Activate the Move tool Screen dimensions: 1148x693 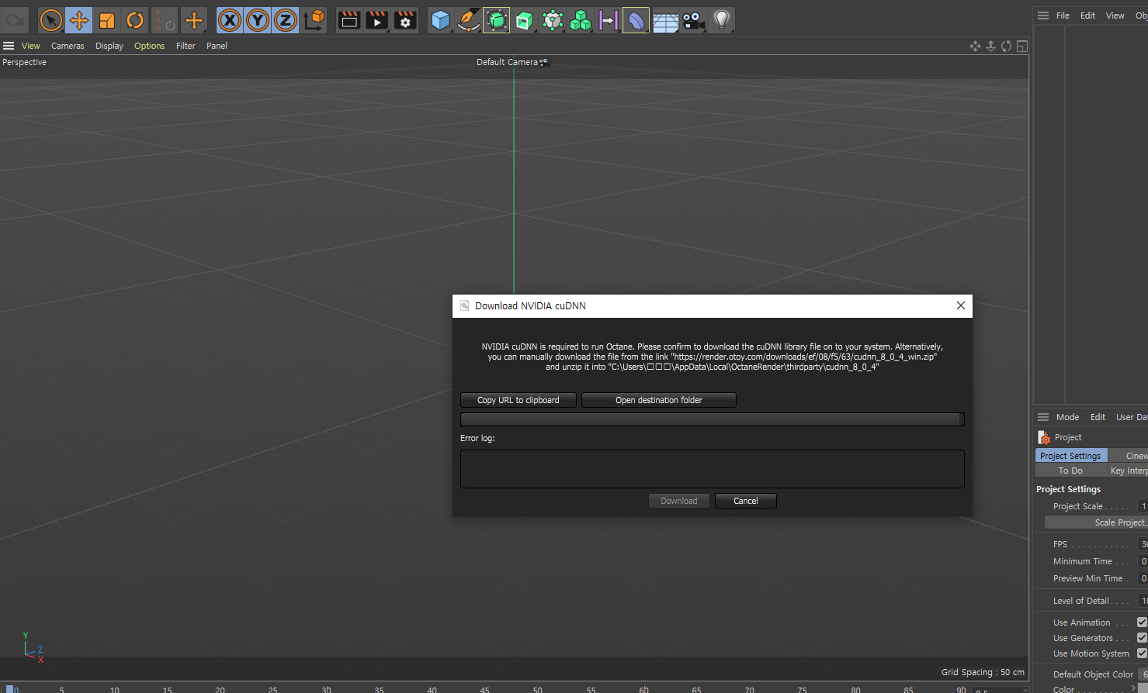pyautogui.click(x=79, y=20)
